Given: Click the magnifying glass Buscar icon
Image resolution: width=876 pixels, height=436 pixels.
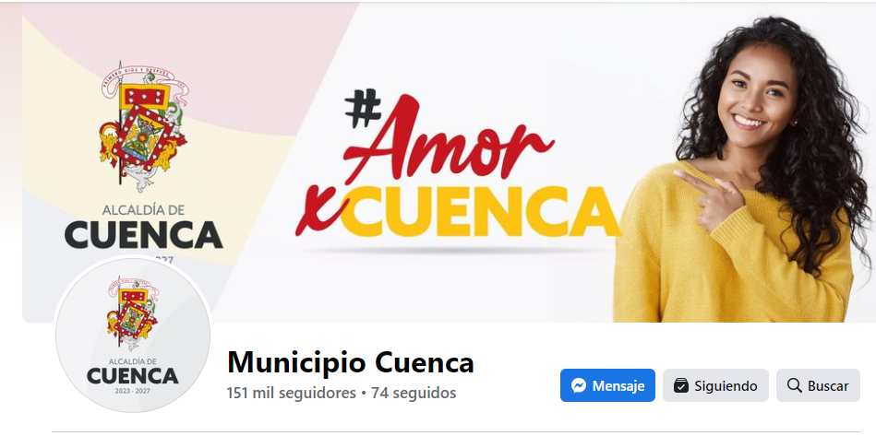Looking at the screenshot, I should click(x=794, y=385).
